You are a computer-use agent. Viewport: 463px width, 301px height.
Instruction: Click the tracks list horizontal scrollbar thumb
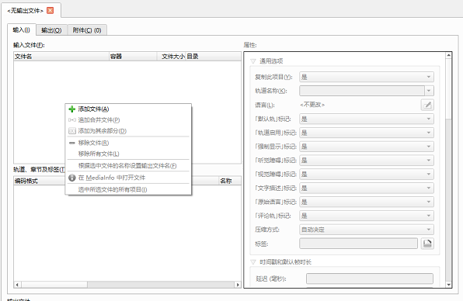coord(54,285)
